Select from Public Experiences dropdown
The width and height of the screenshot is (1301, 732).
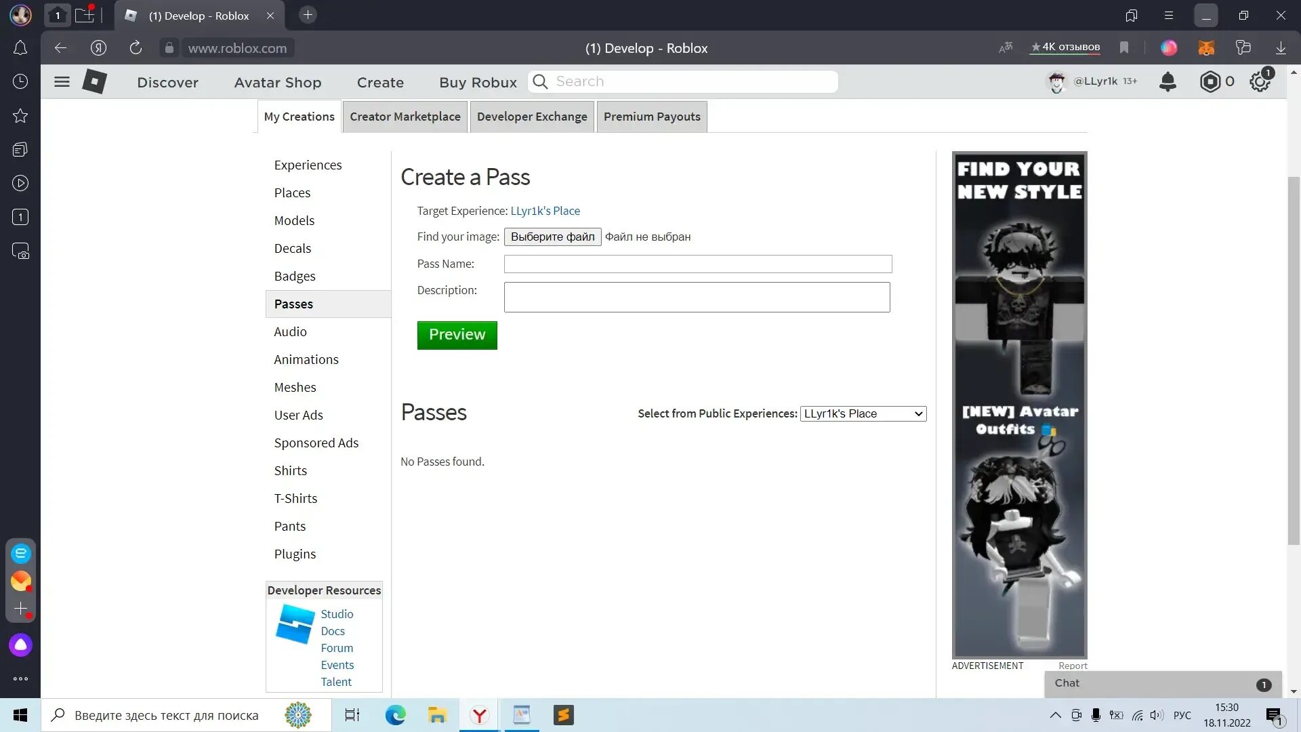coord(863,413)
